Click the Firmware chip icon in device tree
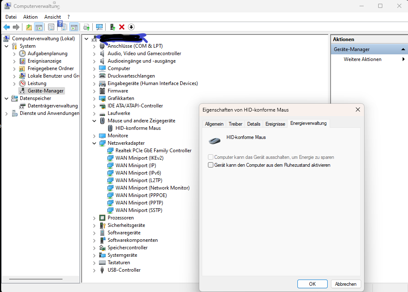The width and height of the screenshot is (408, 292). point(102,91)
